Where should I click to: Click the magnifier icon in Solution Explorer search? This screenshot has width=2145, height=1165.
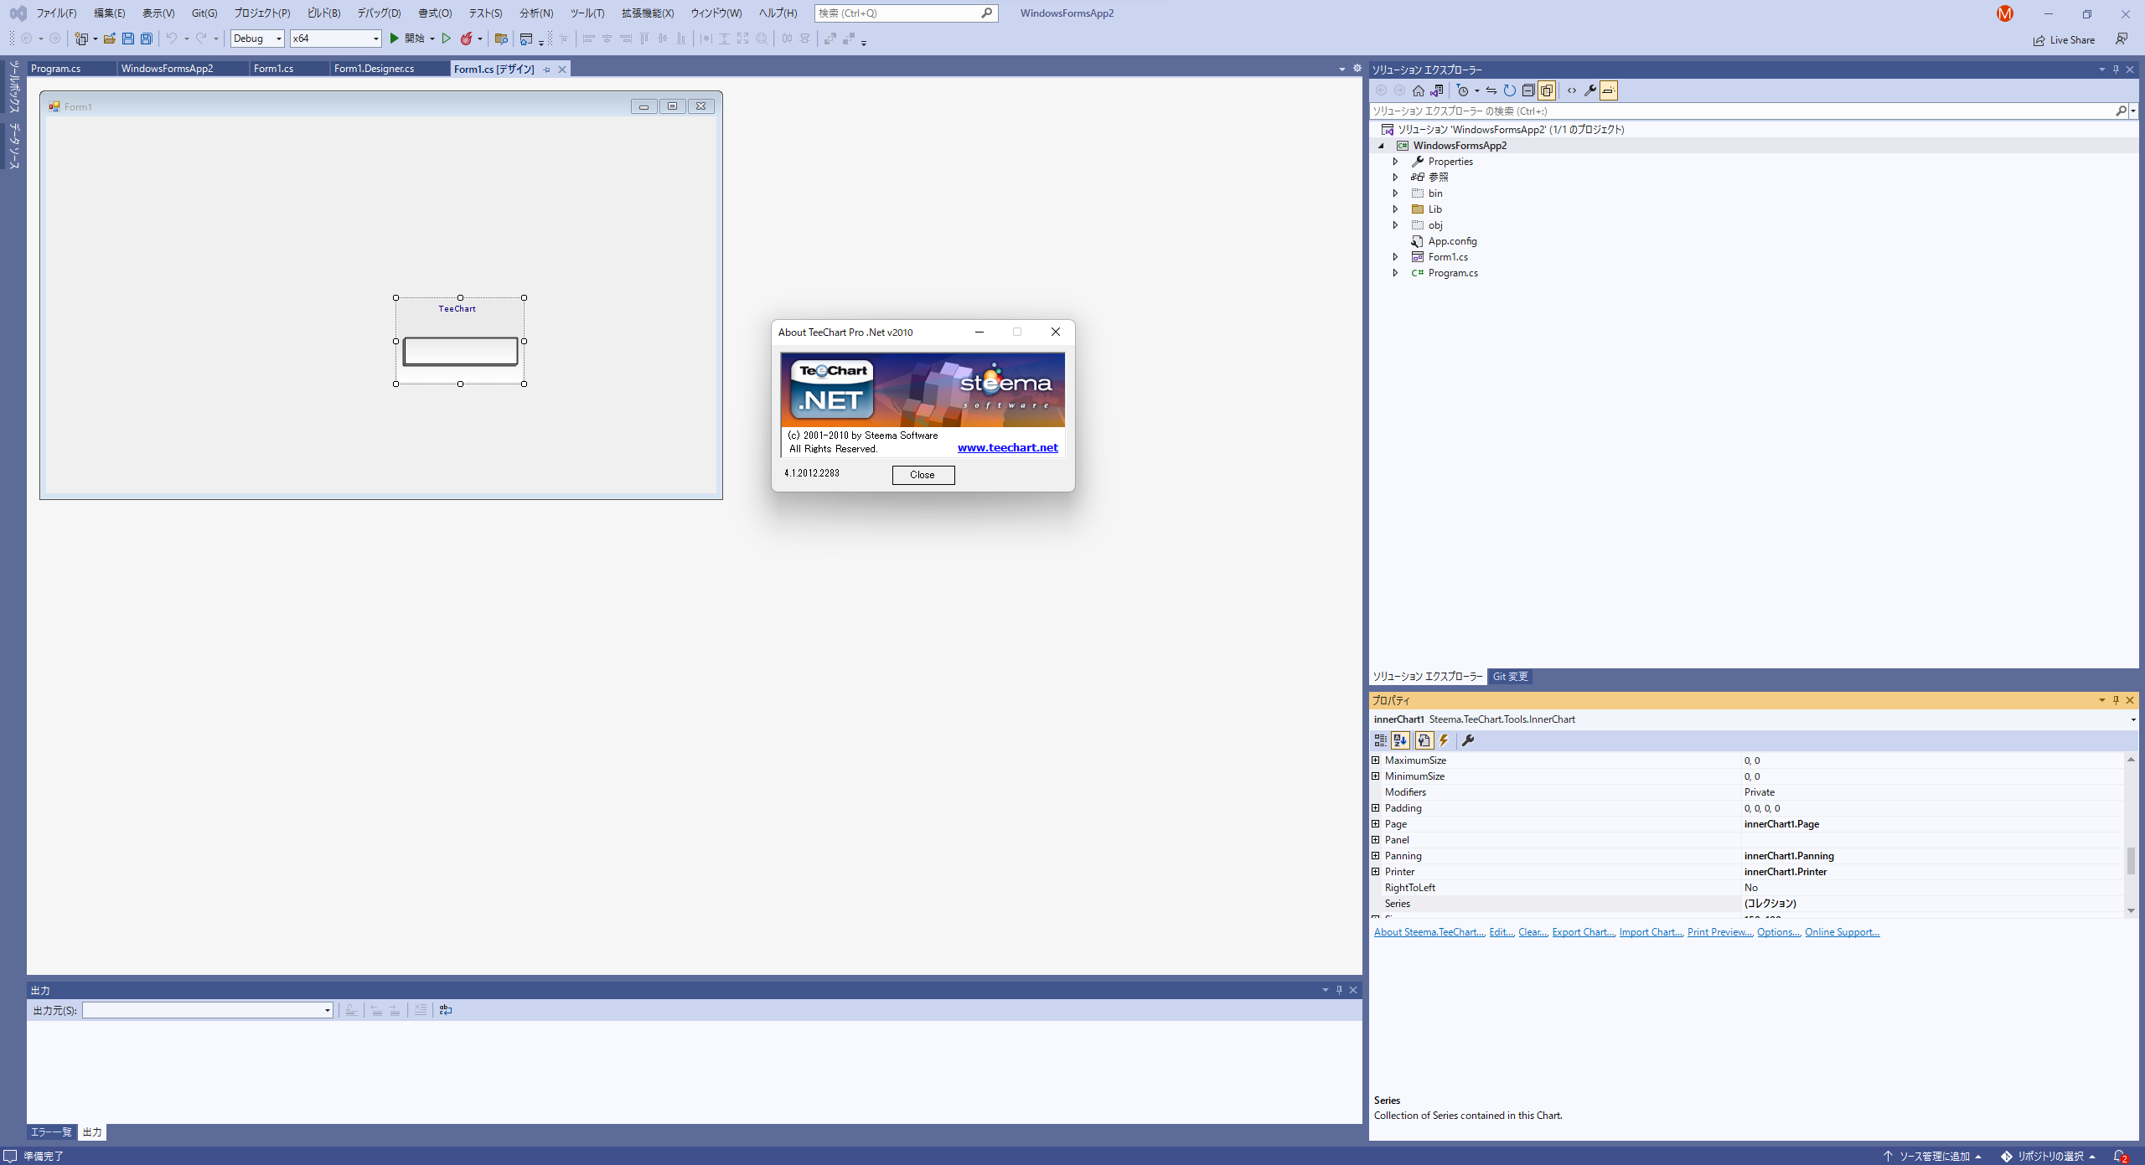point(2121,111)
